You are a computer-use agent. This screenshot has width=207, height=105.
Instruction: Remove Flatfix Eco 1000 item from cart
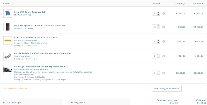pos(164,56)
